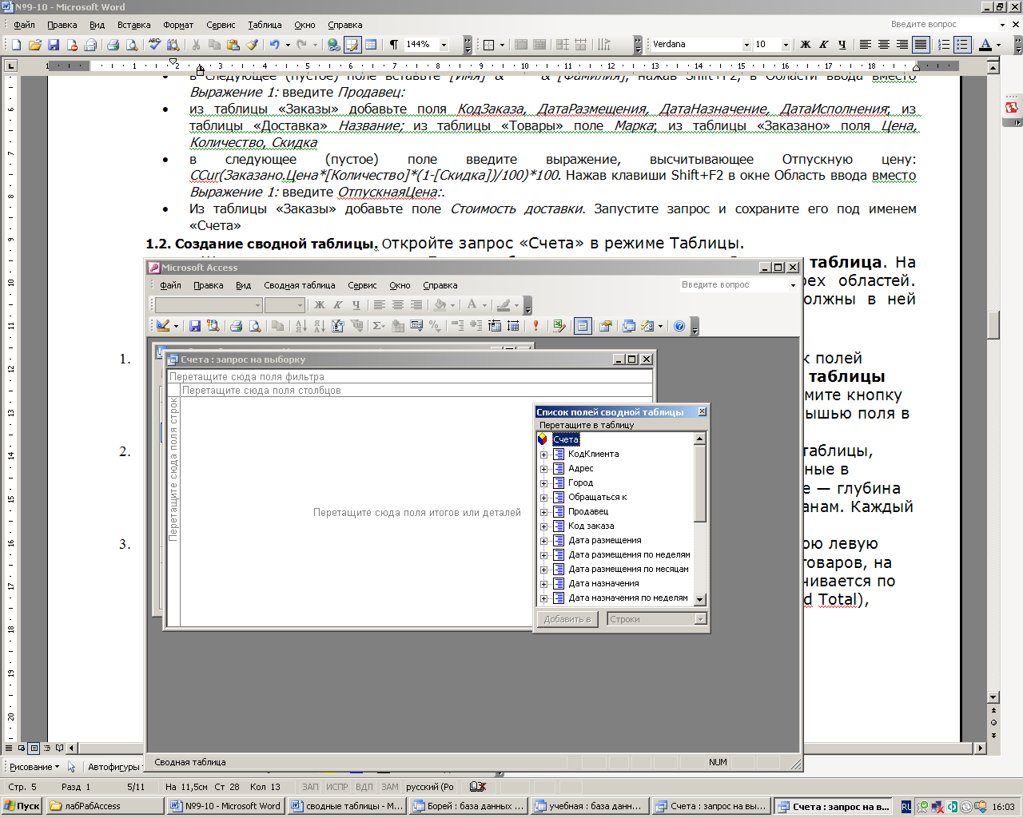Click the Undo arrow in Word

pos(275,45)
